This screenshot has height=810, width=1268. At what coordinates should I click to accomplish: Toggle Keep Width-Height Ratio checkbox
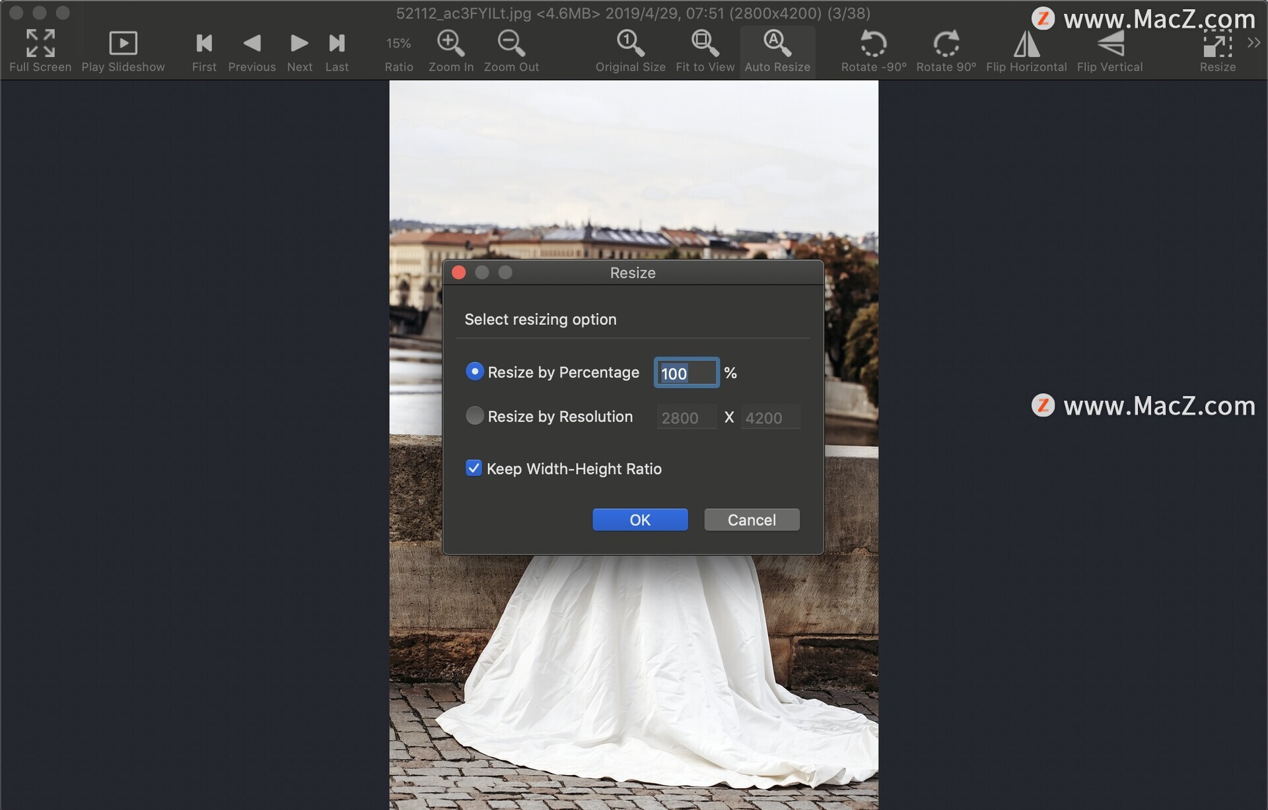474,468
